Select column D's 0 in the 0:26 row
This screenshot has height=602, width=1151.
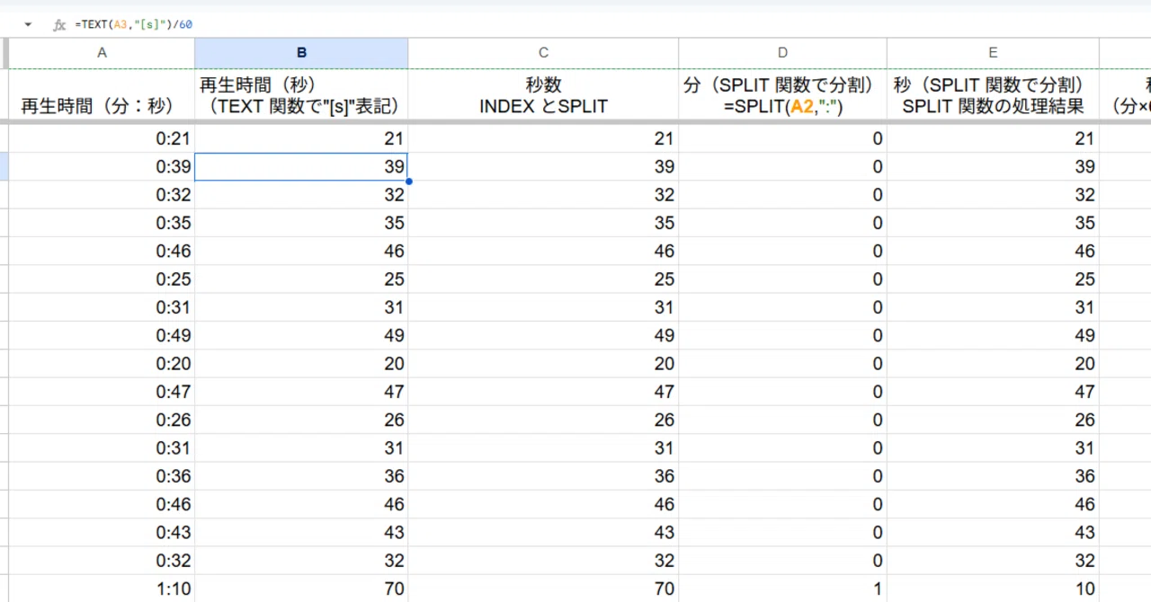(782, 420)
